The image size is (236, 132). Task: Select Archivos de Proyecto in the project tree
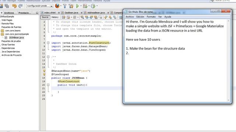coord(11,55)
